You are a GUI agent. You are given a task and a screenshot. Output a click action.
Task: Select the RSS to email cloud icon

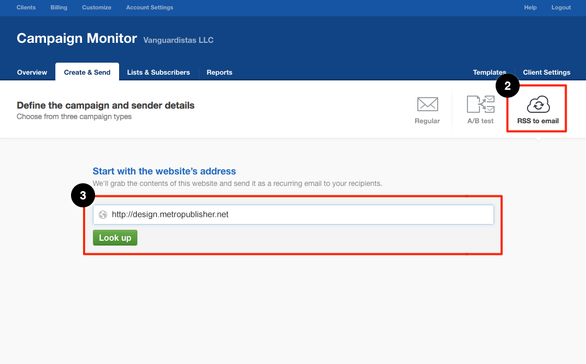click(x=538, y=104)
